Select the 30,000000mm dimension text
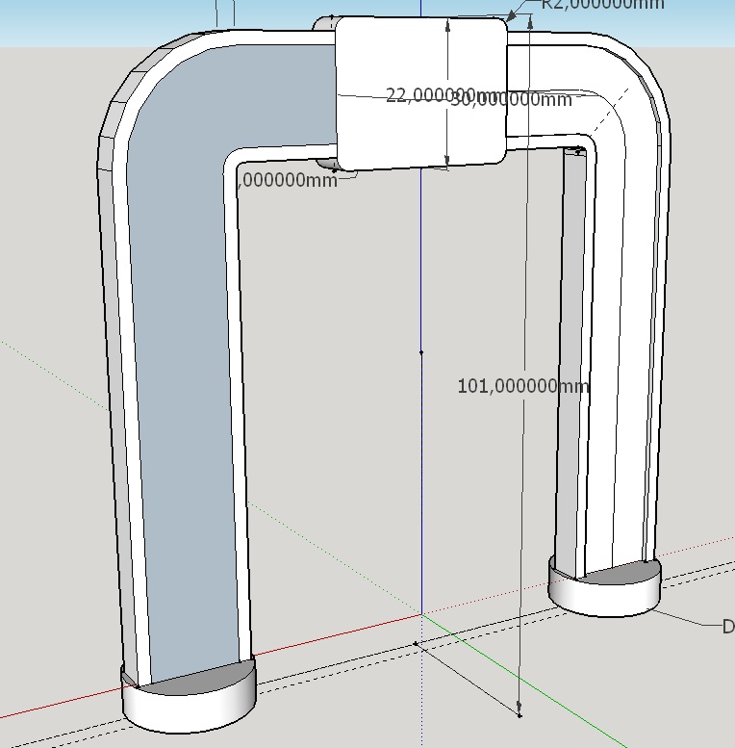Image resolution: width=735 pixels, height=748 pixels. [511, 100]
